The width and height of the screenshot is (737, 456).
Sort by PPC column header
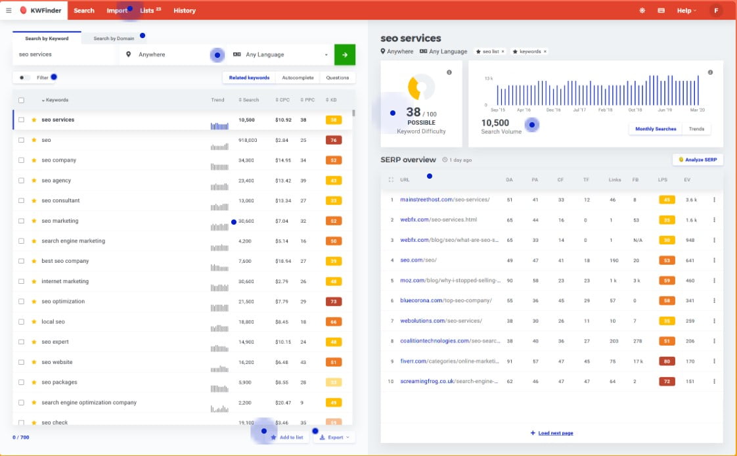point(307,100)
